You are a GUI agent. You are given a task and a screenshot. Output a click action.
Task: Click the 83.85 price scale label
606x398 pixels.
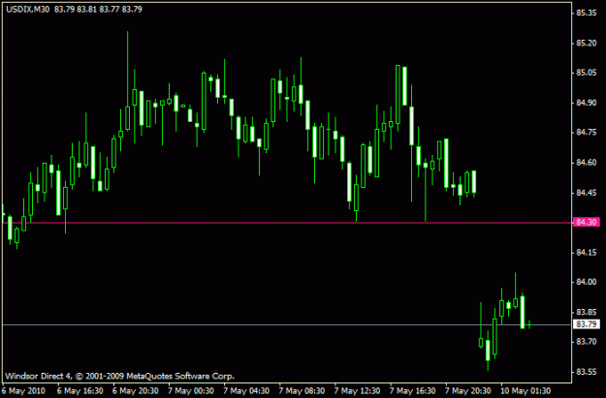coord(586,312)
